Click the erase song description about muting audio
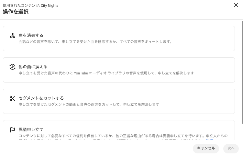Viewport: 243px width, 155px height. [x=95, y=42]
